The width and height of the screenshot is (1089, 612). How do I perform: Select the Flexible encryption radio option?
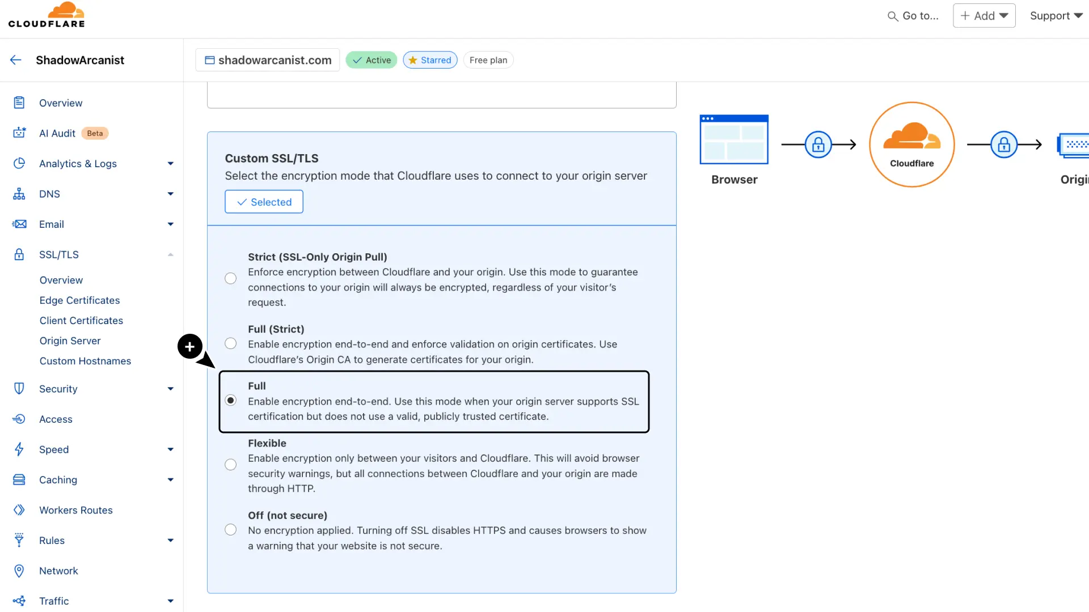click(x=230, y=465)
